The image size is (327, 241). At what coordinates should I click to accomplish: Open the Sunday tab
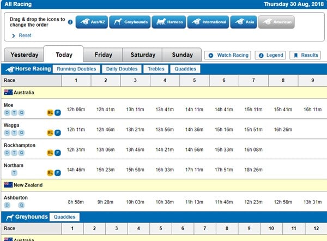(x=182, y=55)
